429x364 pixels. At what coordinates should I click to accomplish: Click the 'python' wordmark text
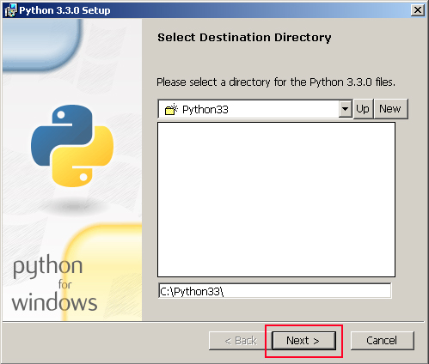point(48,267)
